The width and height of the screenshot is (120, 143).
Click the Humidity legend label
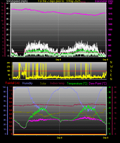click(x=27, y=83)
